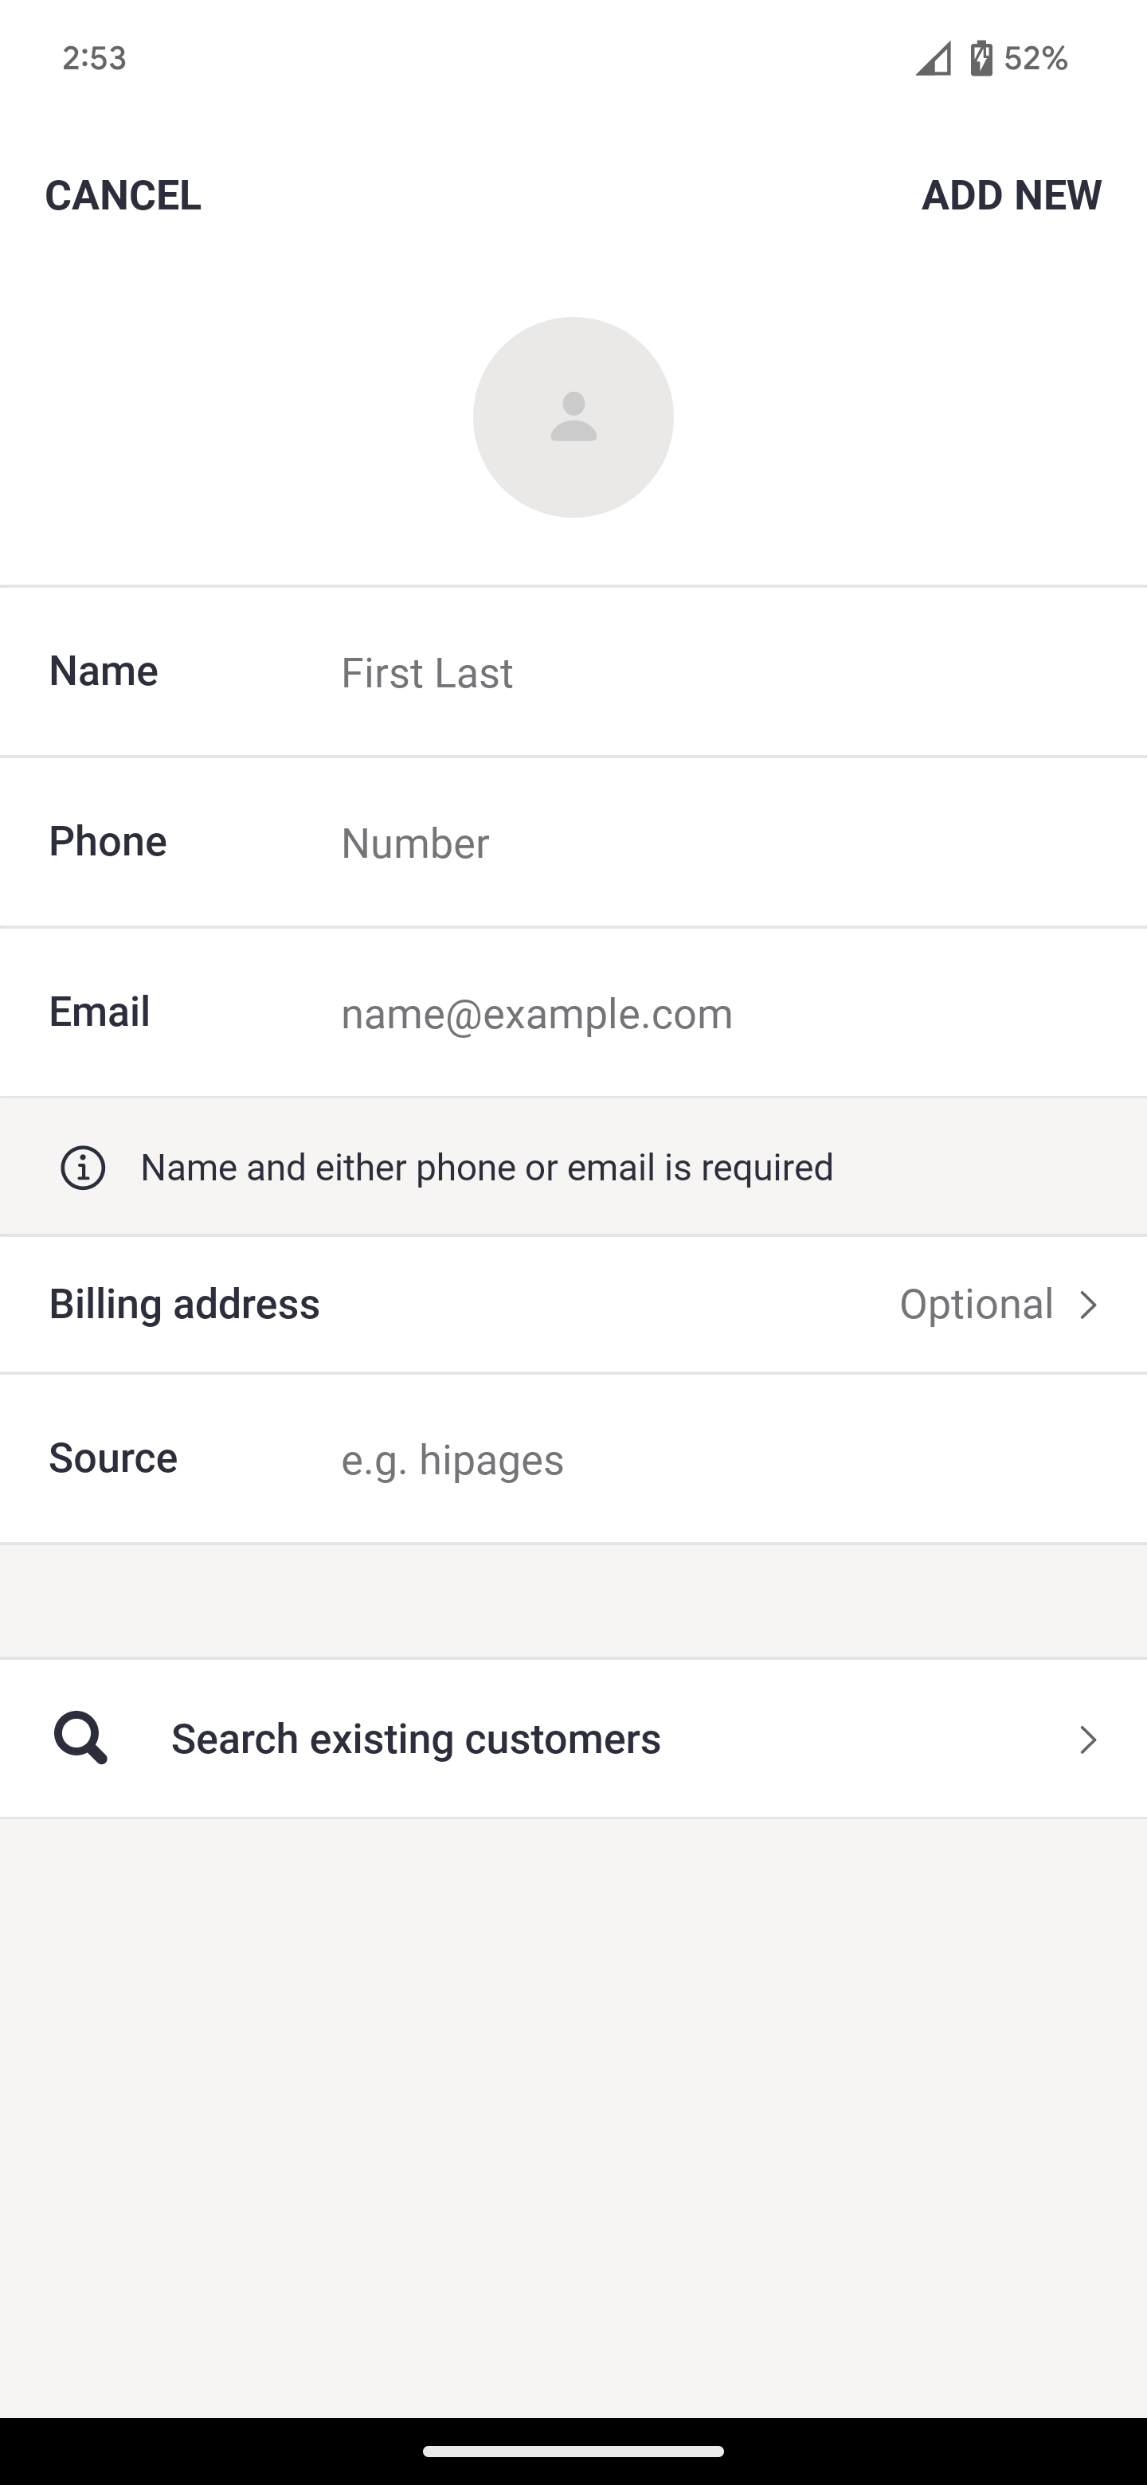This screenshot has height=2485, width=1147.
Task: Tap the bottom navigation gesture handle
Action: pyautogui.click(x=573, y=2452)
